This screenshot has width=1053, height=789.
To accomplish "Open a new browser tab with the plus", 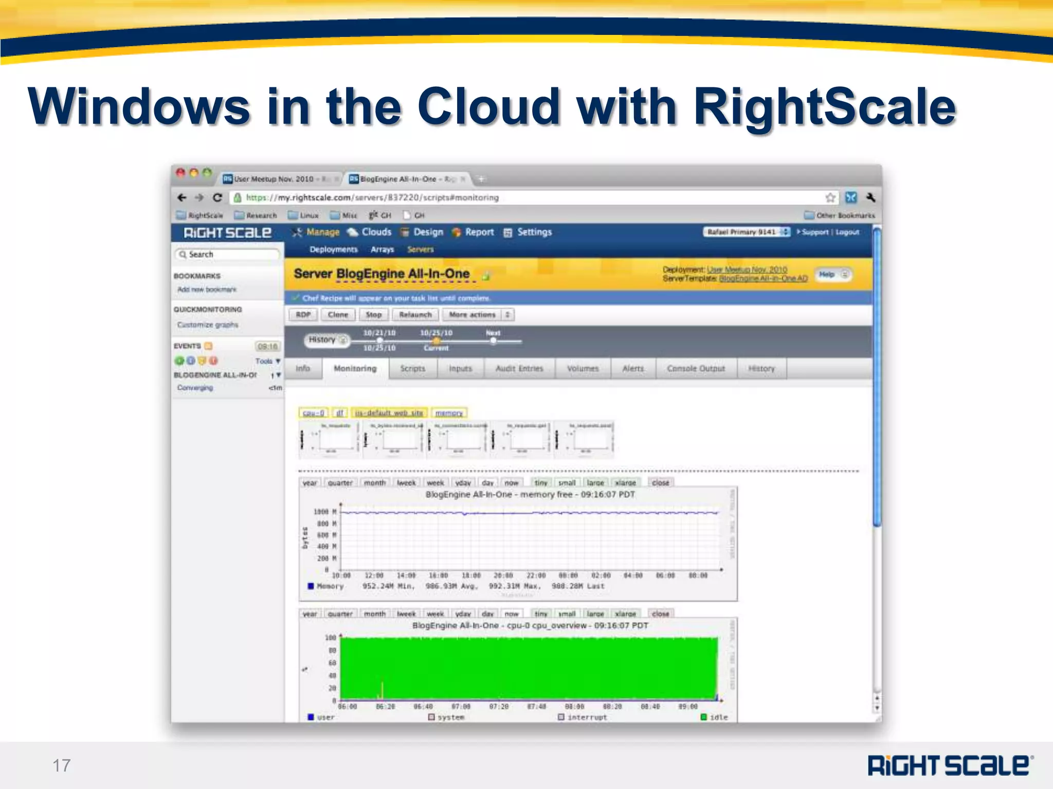I will pos(481,179).
